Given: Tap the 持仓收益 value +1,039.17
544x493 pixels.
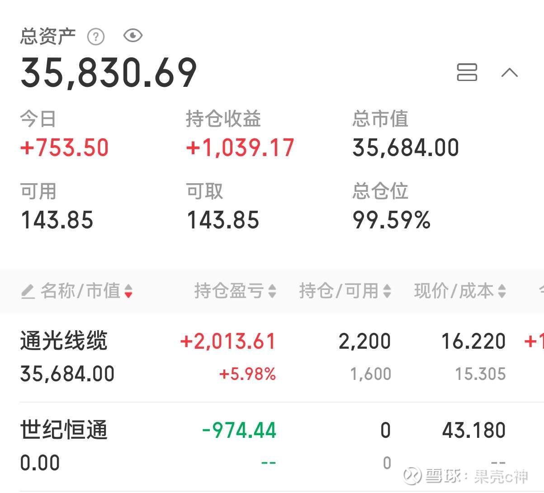Looking at the screenshot, I should 240,148.
